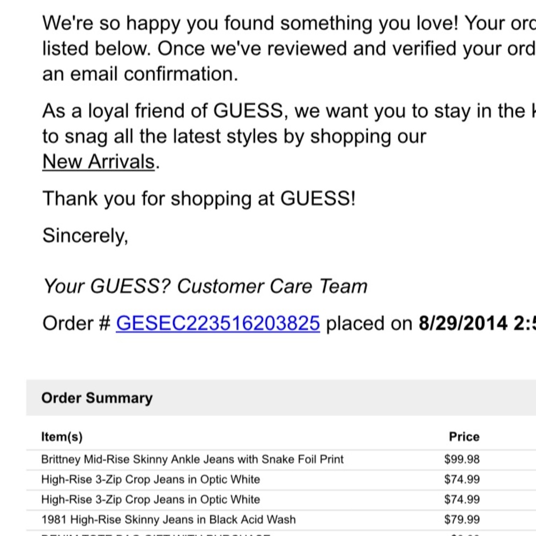Viewport: 536px width, 536px height.
Task: Select the first High-Rise 3-Zip Crop Jeans row
Action: click(x=151, y=479)
